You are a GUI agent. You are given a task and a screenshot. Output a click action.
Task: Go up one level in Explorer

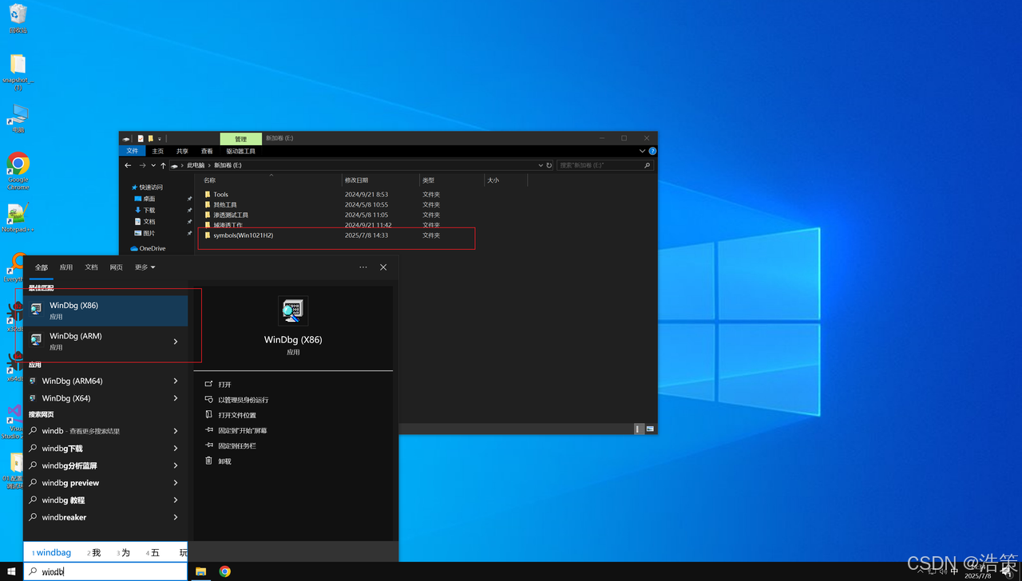(x=163, y=165)
